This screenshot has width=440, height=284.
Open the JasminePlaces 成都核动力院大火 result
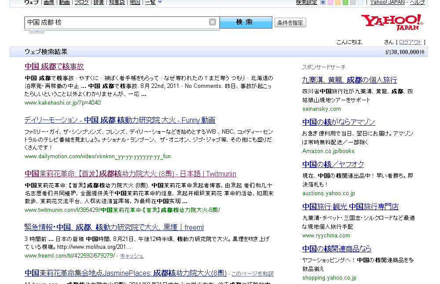[x=126, y=273]
